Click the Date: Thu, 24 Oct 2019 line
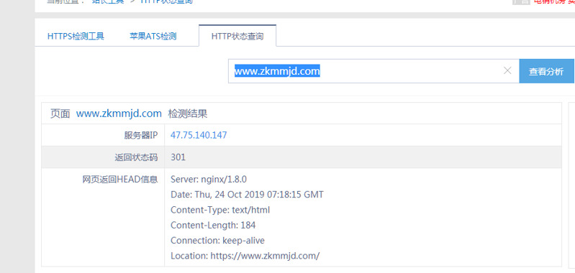 247,194
